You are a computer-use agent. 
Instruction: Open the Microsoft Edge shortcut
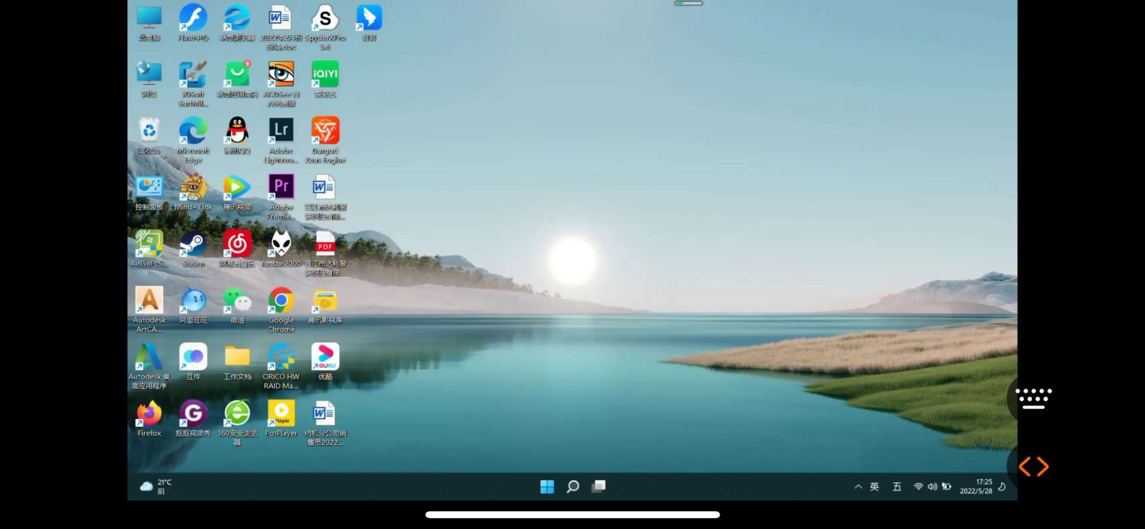tap(193, 132)
